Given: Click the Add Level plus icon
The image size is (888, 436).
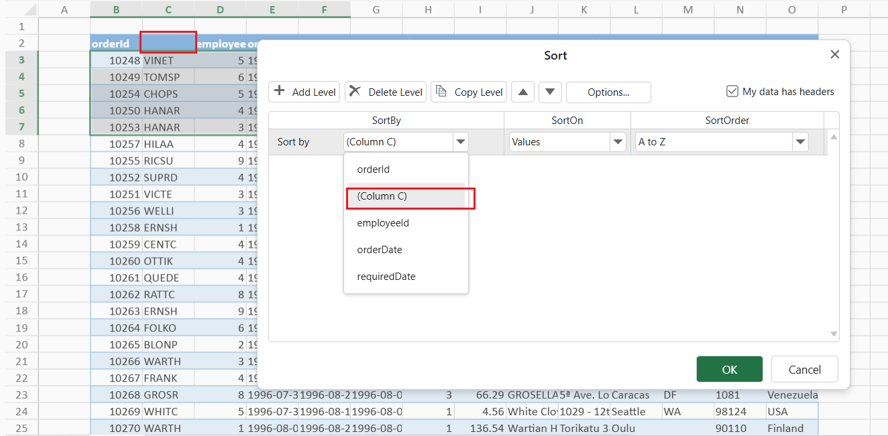Looking at the screenshot, I should [280, 92].
